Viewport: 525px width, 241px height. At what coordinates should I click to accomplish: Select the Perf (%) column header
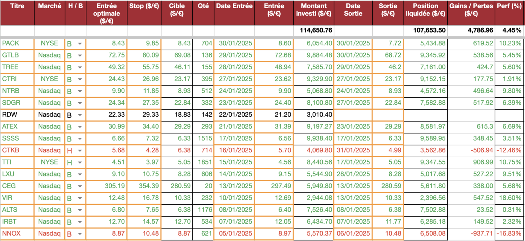coord(510,13)
